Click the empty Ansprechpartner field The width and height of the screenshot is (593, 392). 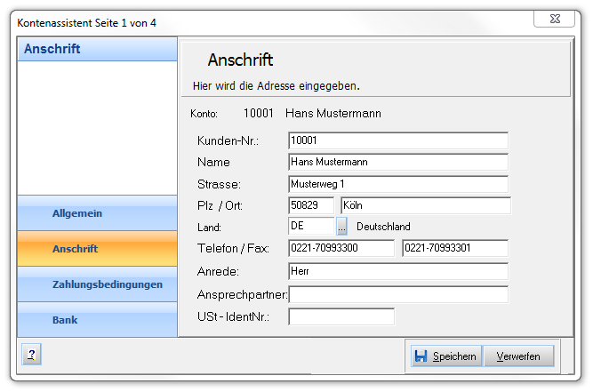pos(397,294)
